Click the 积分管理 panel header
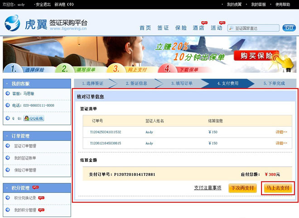 click(x=37, y=188)
